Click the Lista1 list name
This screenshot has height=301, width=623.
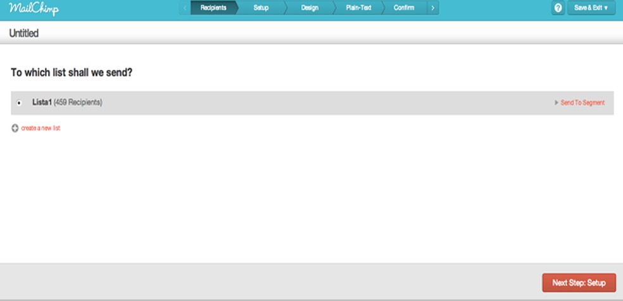(42, 102)
